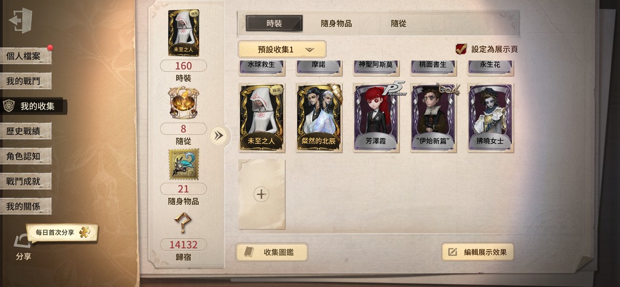Select the scorpion stamp accessory icon
620x287 pixels.
(x=183, y=165)
